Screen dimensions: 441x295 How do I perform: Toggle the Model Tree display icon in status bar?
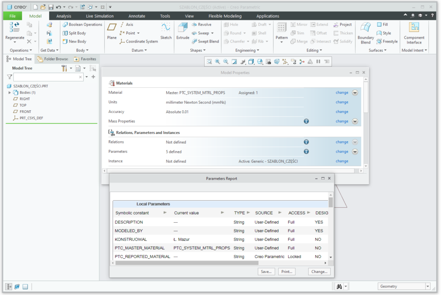coord(9,286)
